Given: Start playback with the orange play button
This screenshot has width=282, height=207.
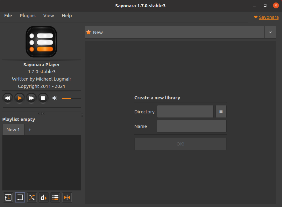Looking at the screenshot, I should [x=19, y=98].
